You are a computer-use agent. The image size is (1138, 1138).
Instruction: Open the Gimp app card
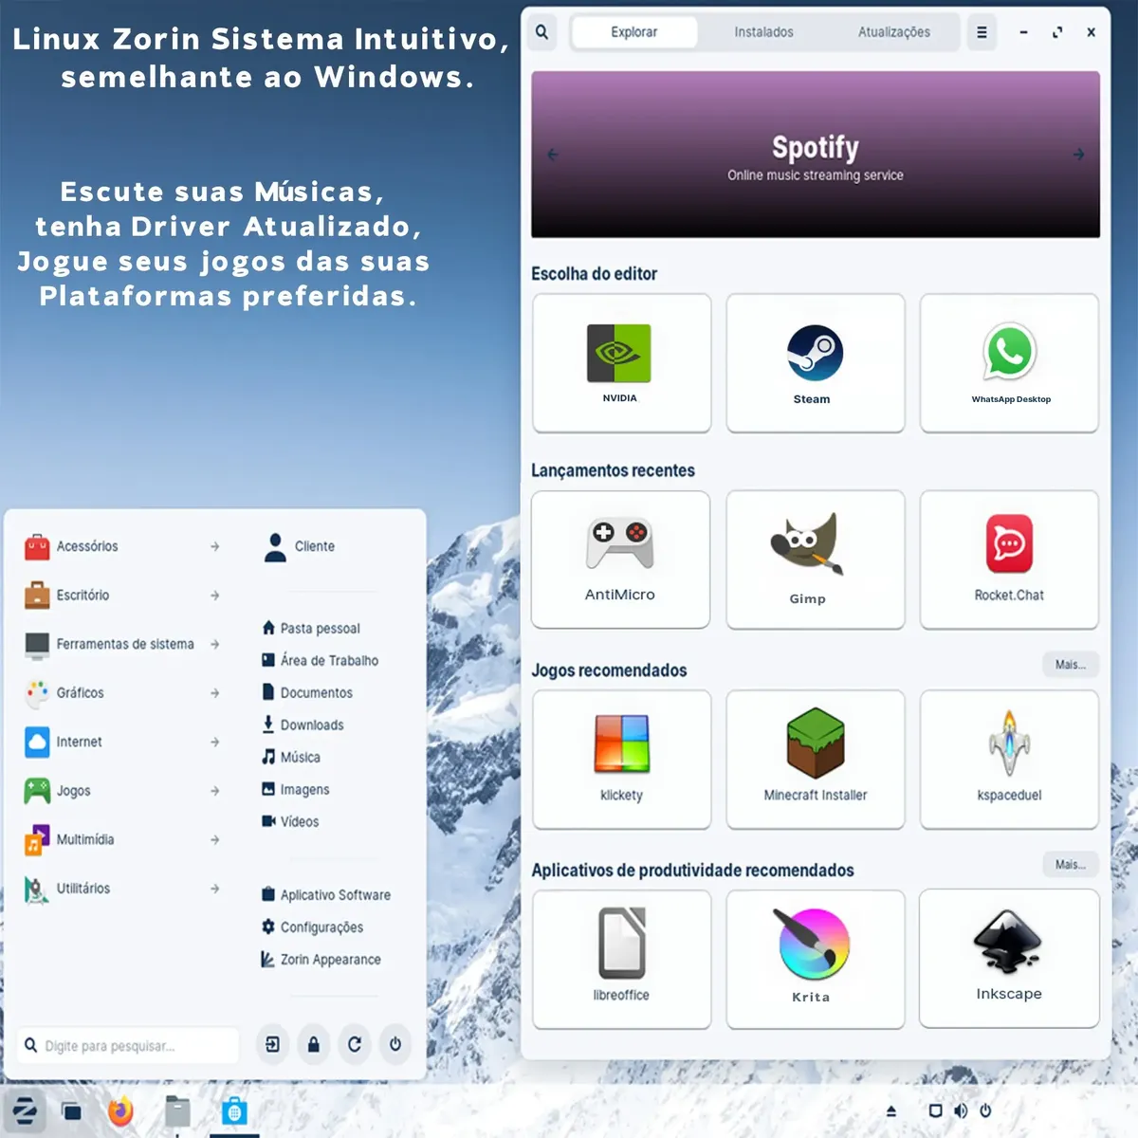(x=816, y=560)
